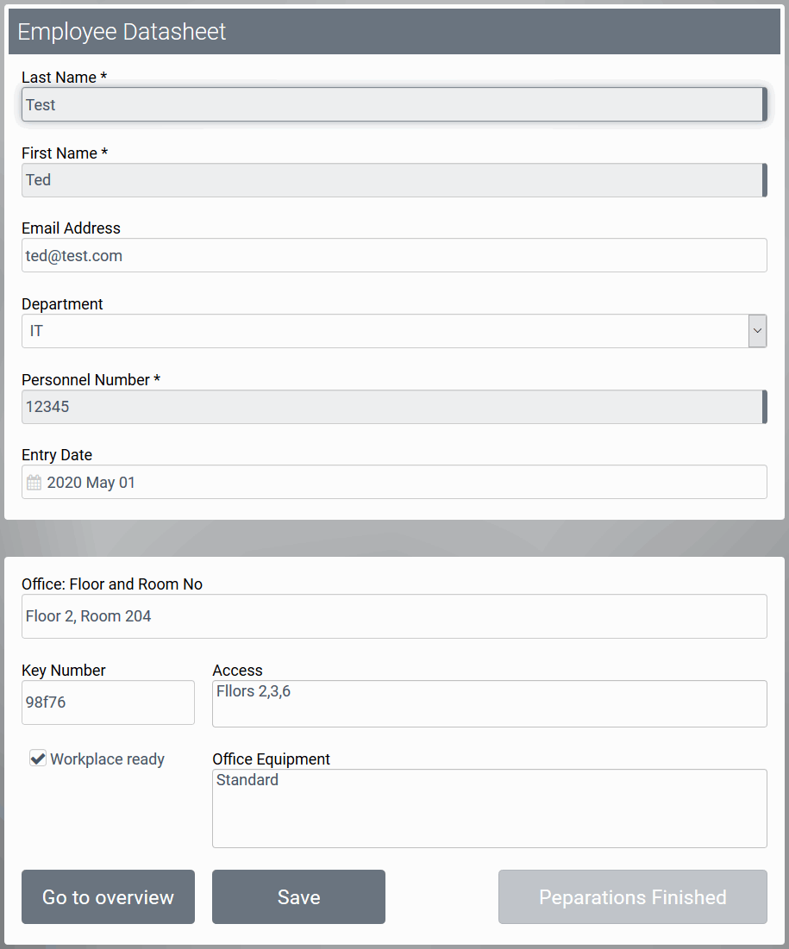789x949 pixels.
Task: Select the Email Address input box
Action: [394, 256]
